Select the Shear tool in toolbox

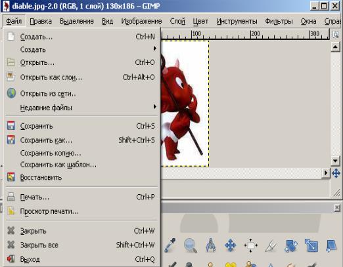pyautogui.click(x=331, y=245)
